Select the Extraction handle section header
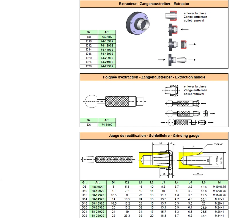This screenshot has height=218, width=229. [154, 77]
